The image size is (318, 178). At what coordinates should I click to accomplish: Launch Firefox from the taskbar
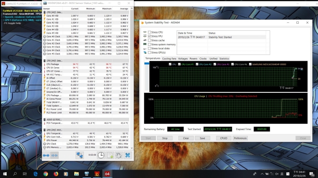[56, 174]
